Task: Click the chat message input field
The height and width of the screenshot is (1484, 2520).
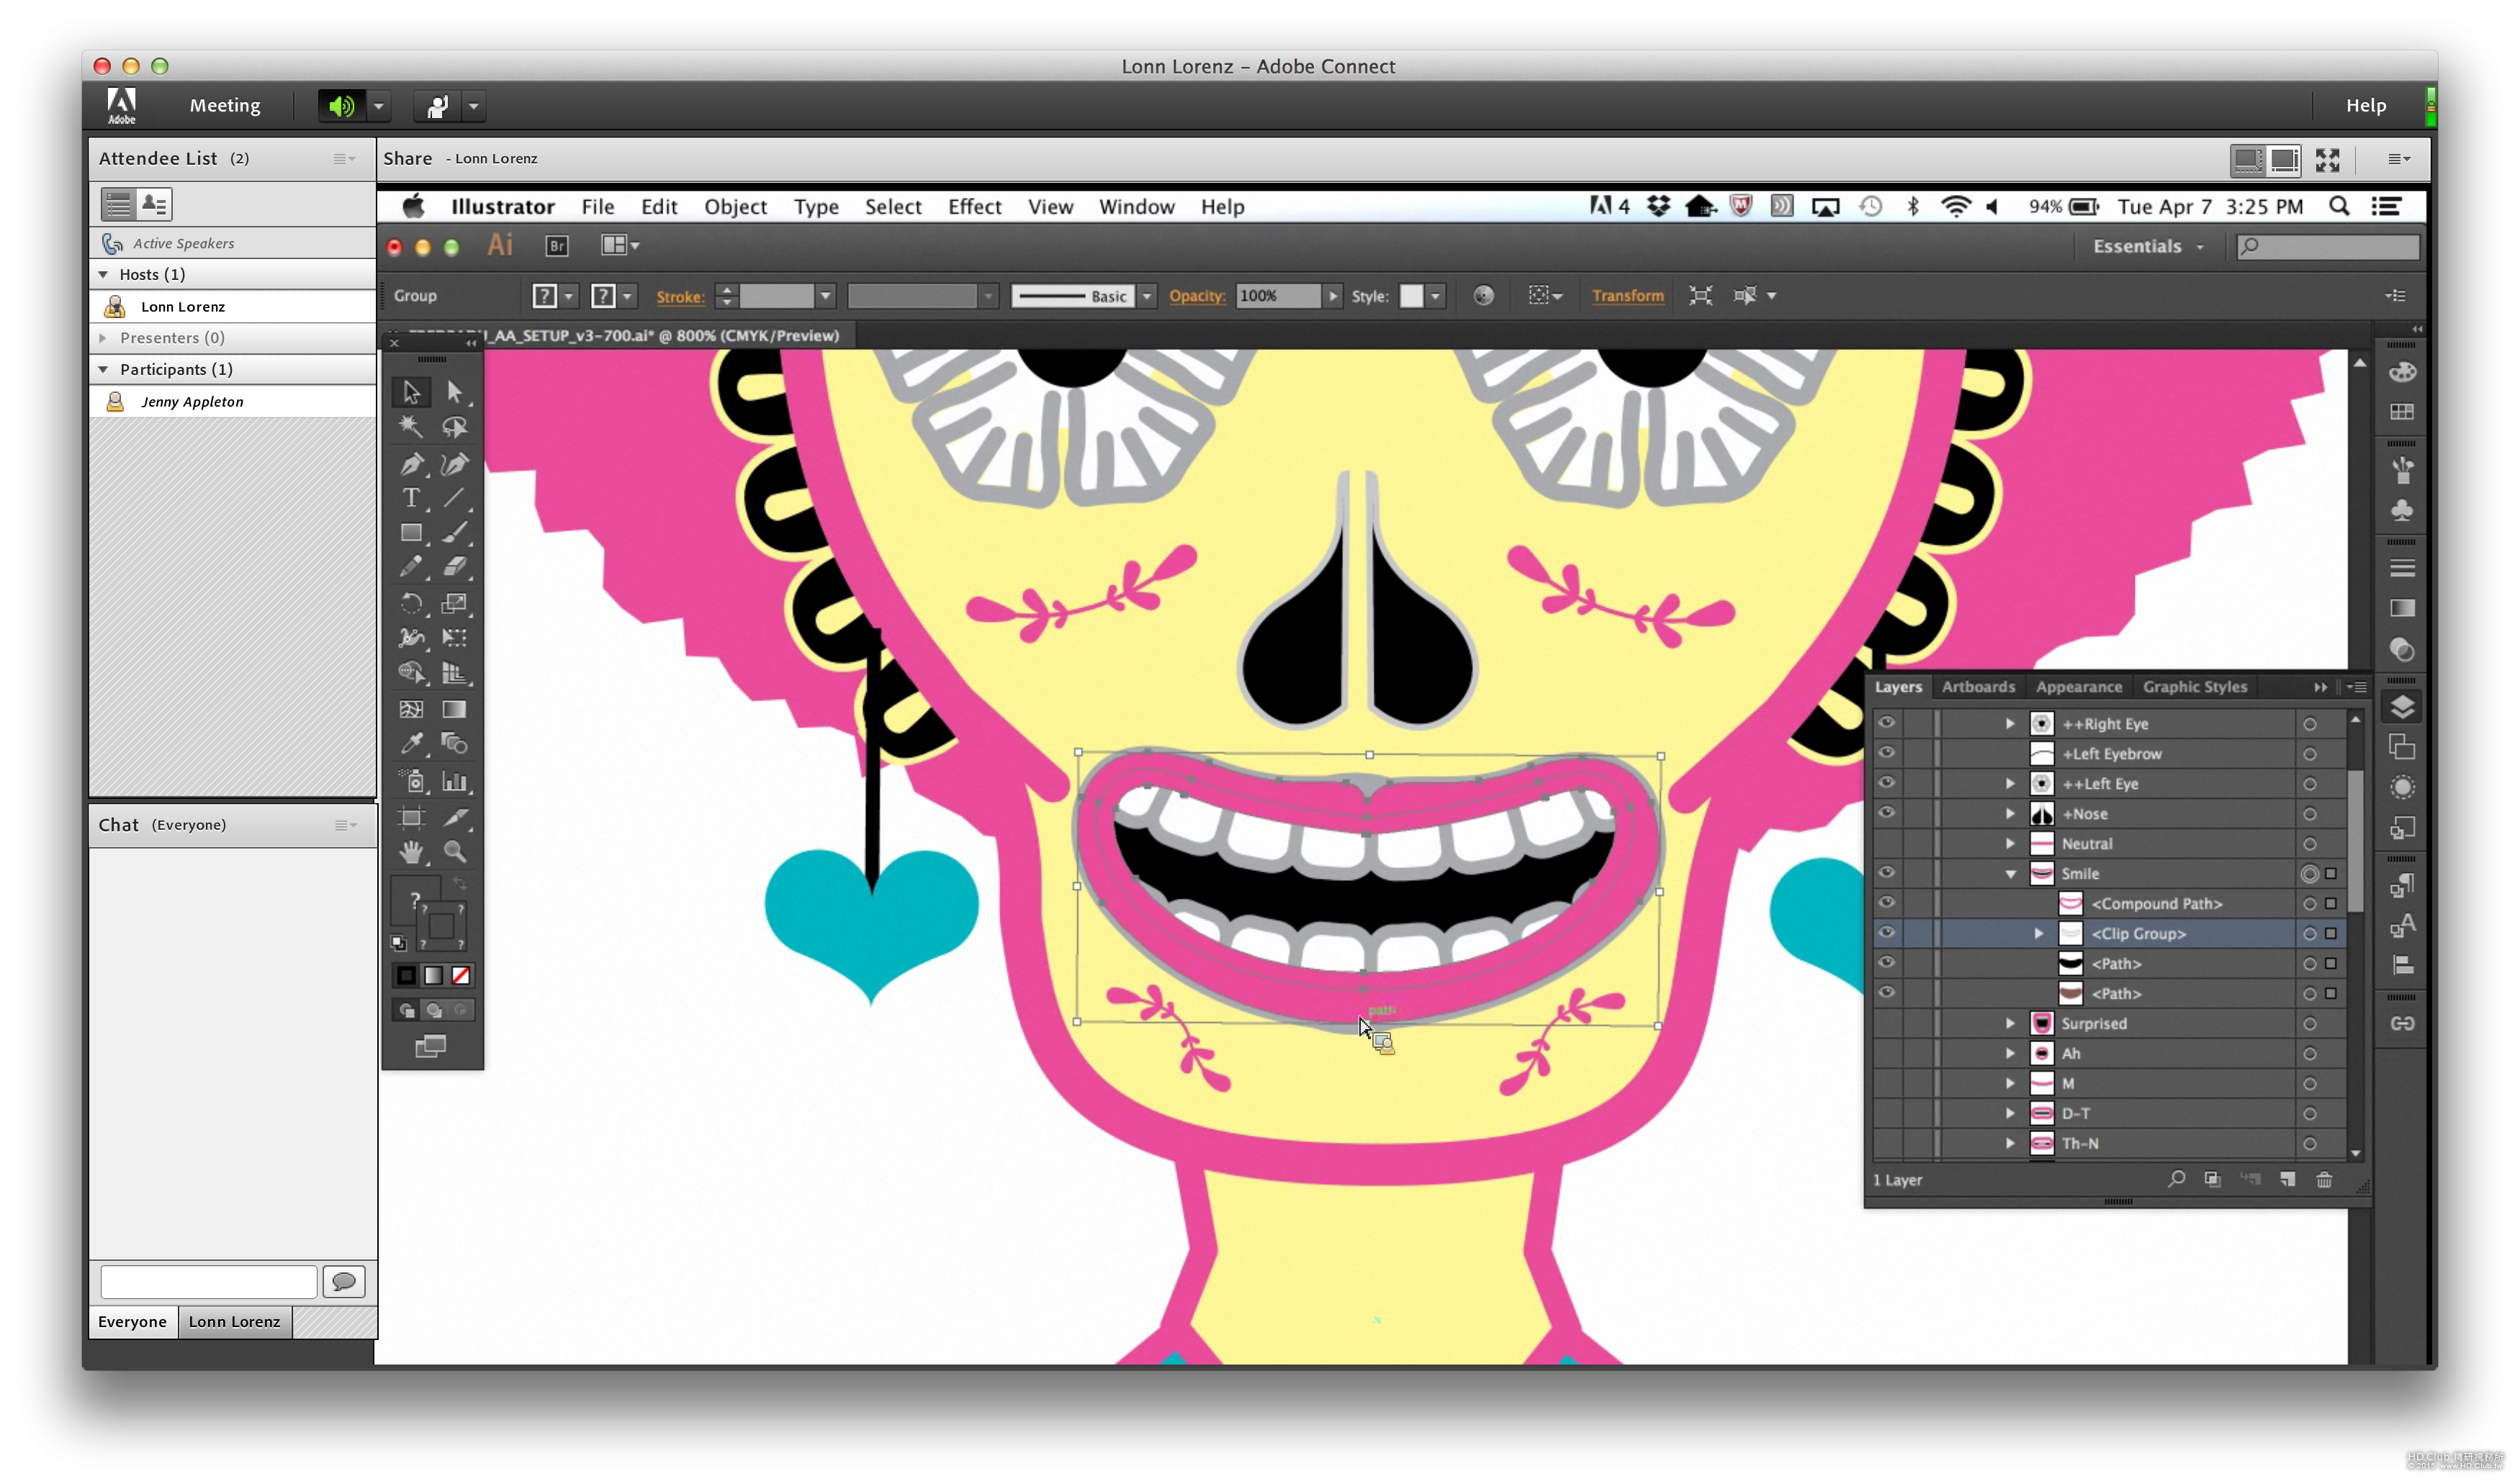Action: coord(208,1281)
